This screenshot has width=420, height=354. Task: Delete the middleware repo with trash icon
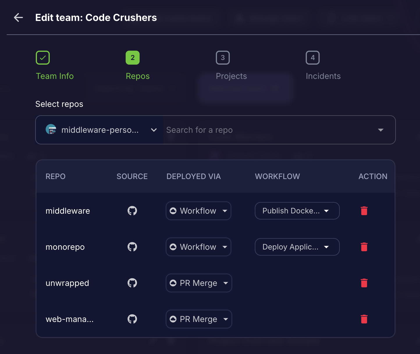(x=364, y=211)
